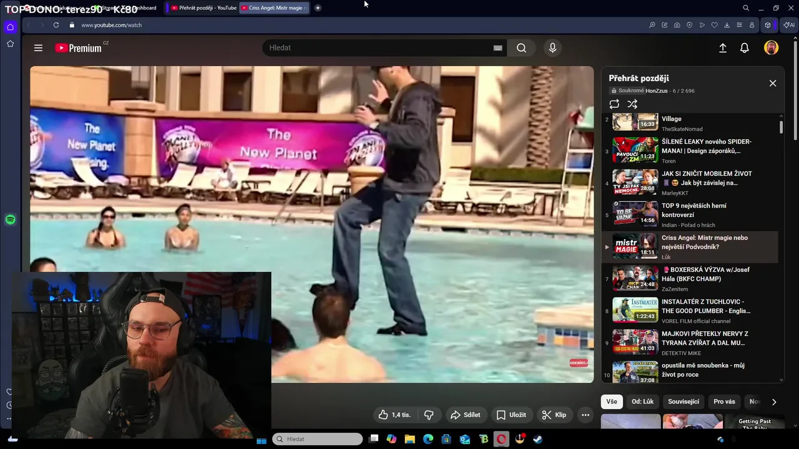Open ad blocker shield icon in address bar
The height and width of the screenshot is (449, 799).
tap(690, 25)
